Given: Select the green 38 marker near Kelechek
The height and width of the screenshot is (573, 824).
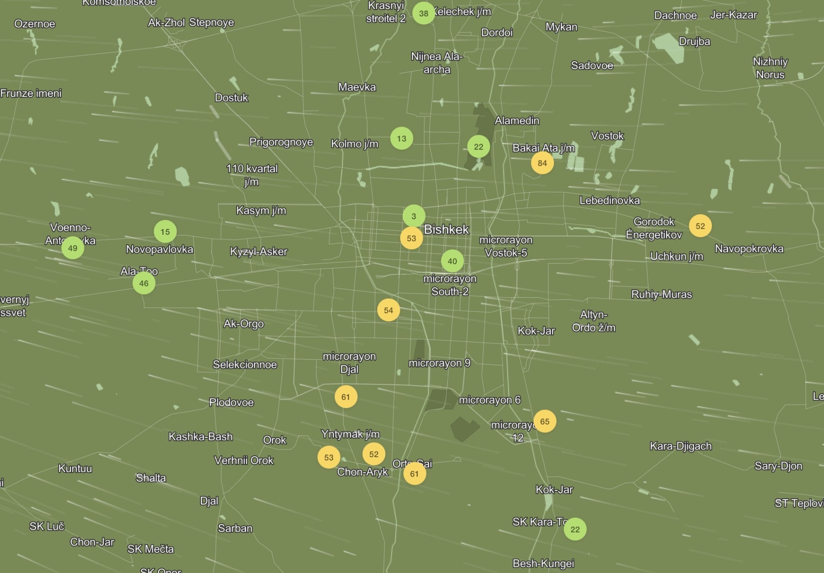Looking at the screenshot, I should (x=424, y=13).
